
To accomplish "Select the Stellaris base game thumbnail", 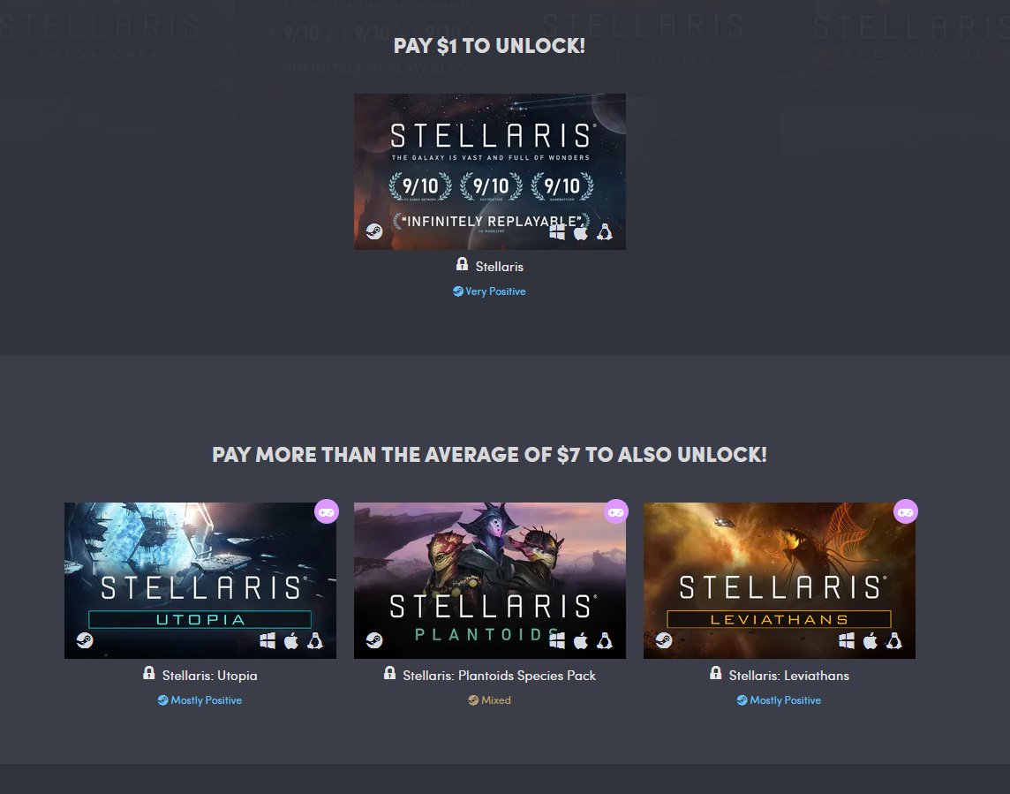I will click(489, 172).
